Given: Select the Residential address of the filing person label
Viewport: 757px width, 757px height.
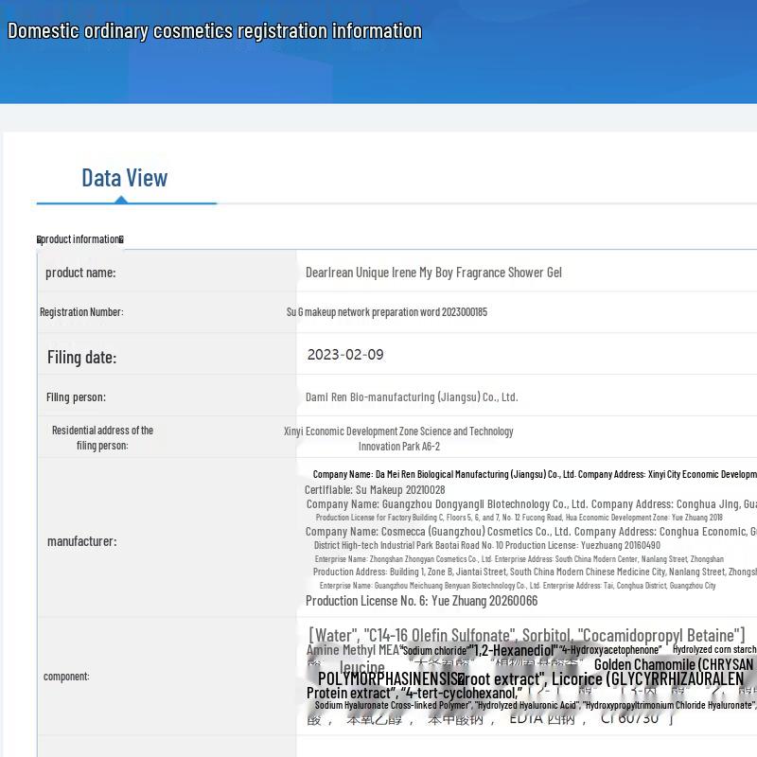Looking at the screenshot, I should coord(102,438).
